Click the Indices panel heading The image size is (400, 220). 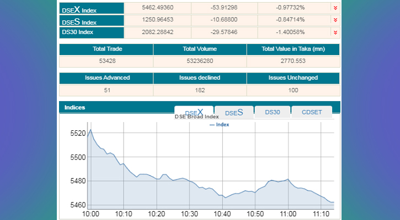click(x=75, y=107)
